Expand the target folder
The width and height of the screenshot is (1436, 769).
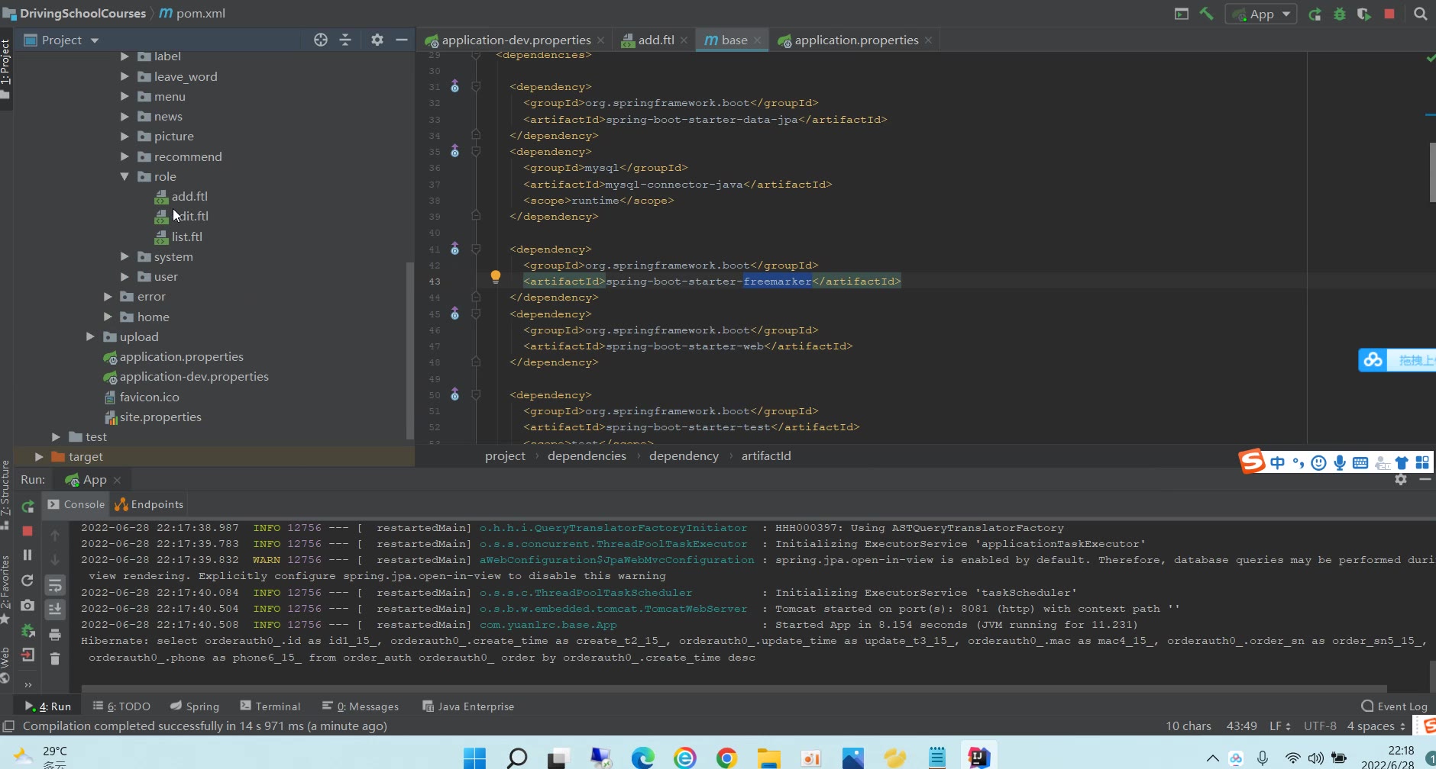[39, 456]
